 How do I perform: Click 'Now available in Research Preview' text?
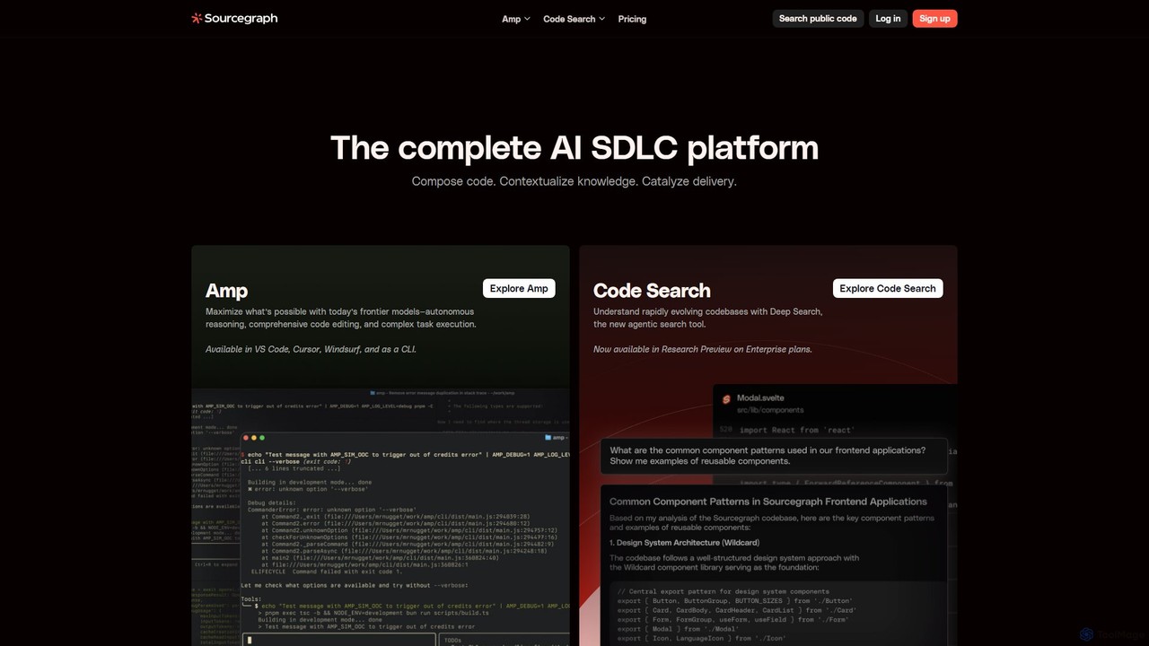coord(703,349)
